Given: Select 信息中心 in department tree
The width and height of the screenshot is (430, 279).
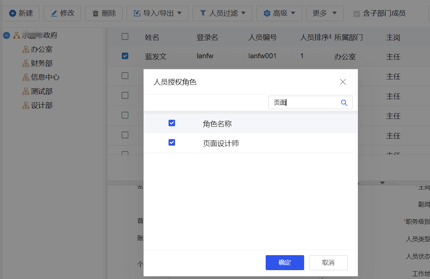Looking at the screenshot, I should click(x=45, y=77).
